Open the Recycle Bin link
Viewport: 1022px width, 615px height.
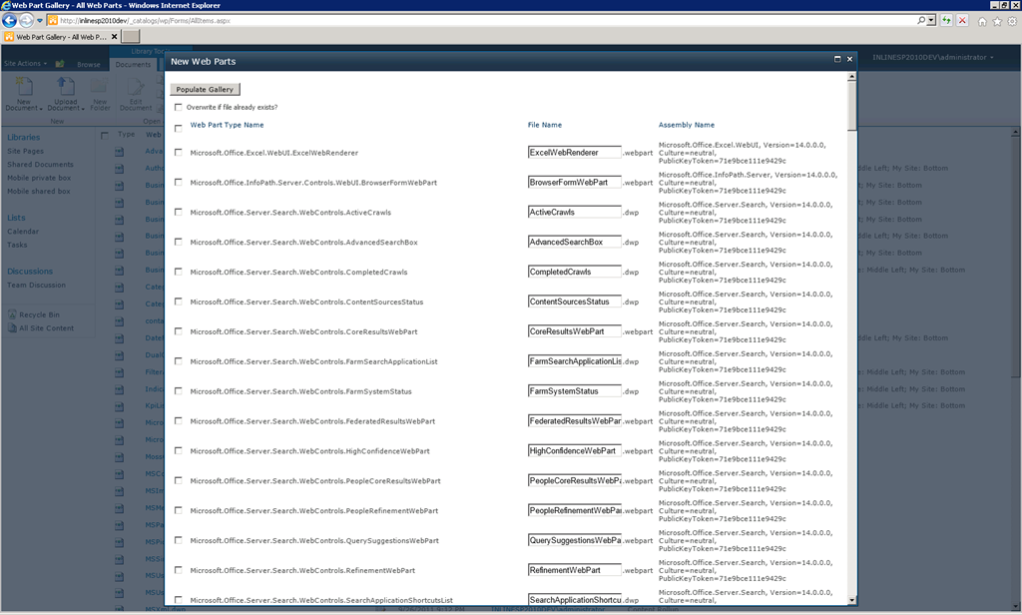39,315
